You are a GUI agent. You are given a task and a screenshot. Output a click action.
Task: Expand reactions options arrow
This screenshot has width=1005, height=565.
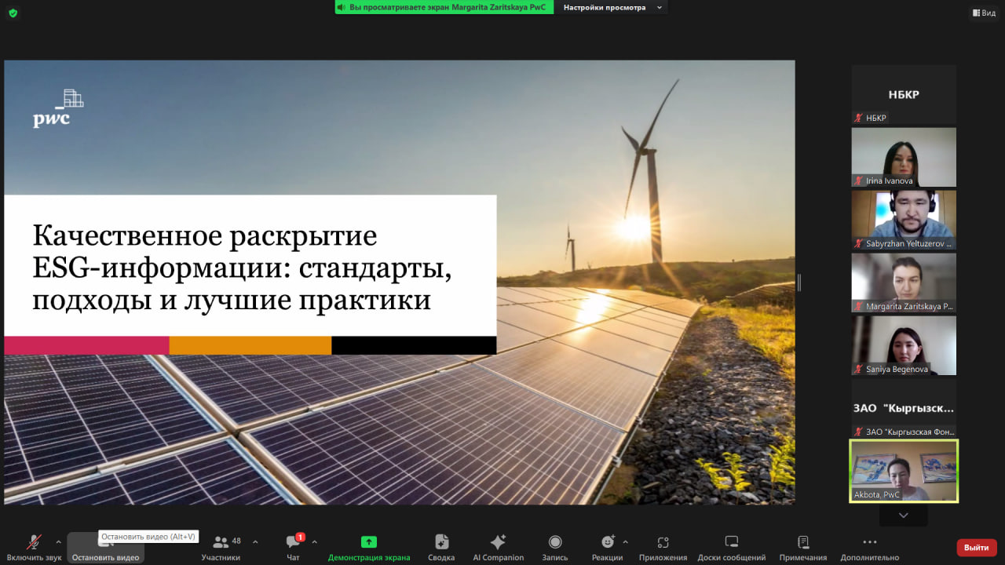click(x=626, y=541)
